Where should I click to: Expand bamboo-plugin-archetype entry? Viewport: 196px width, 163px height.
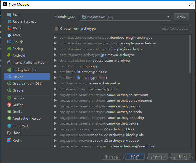coord(56,38)
